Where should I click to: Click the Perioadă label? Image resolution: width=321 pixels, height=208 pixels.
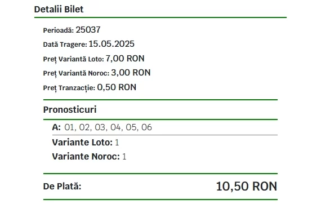(x=59, y=30)
